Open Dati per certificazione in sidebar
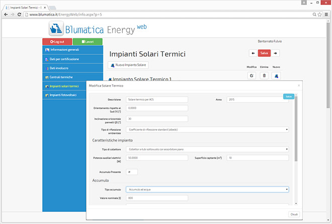 (x=73, y=59)
